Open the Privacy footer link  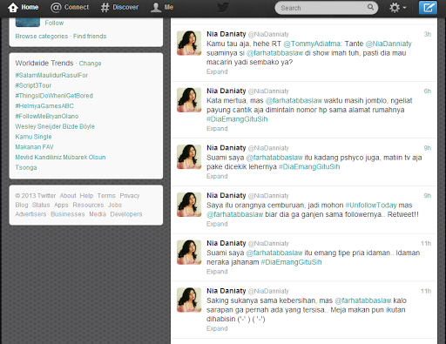tap(130, 196)
